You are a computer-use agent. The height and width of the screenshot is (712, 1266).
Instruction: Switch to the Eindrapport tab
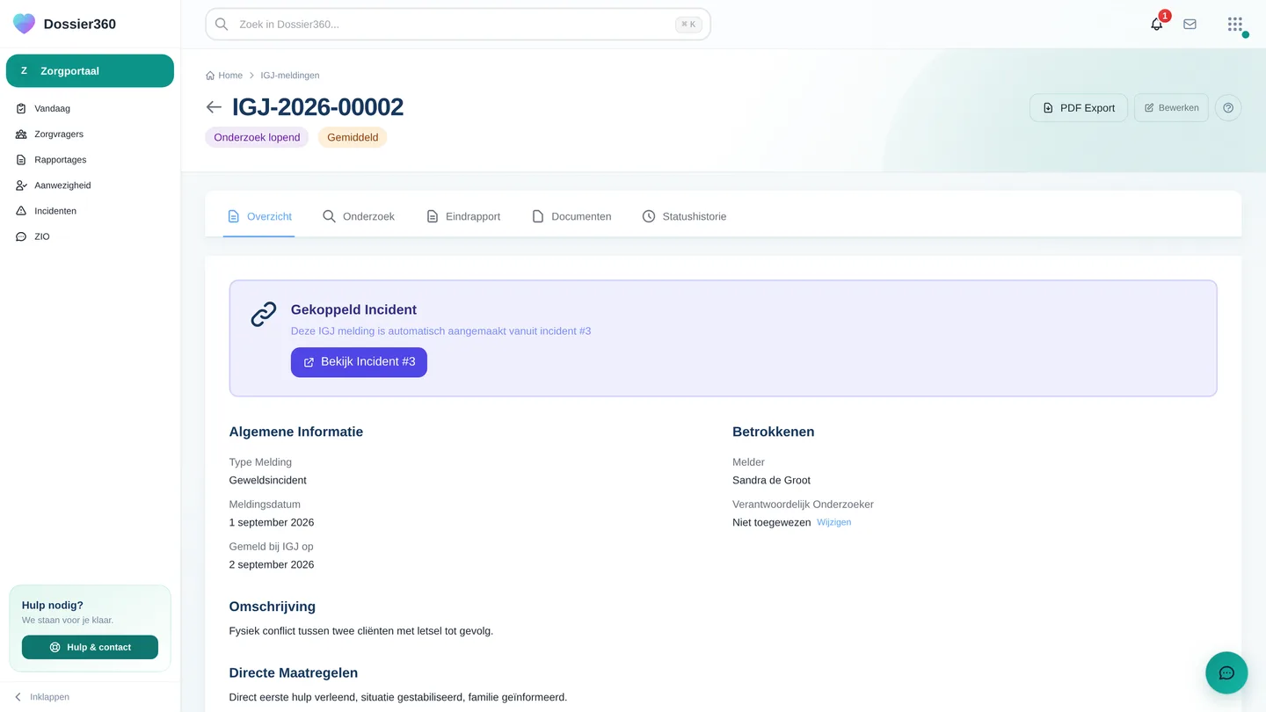click(463, 216)
